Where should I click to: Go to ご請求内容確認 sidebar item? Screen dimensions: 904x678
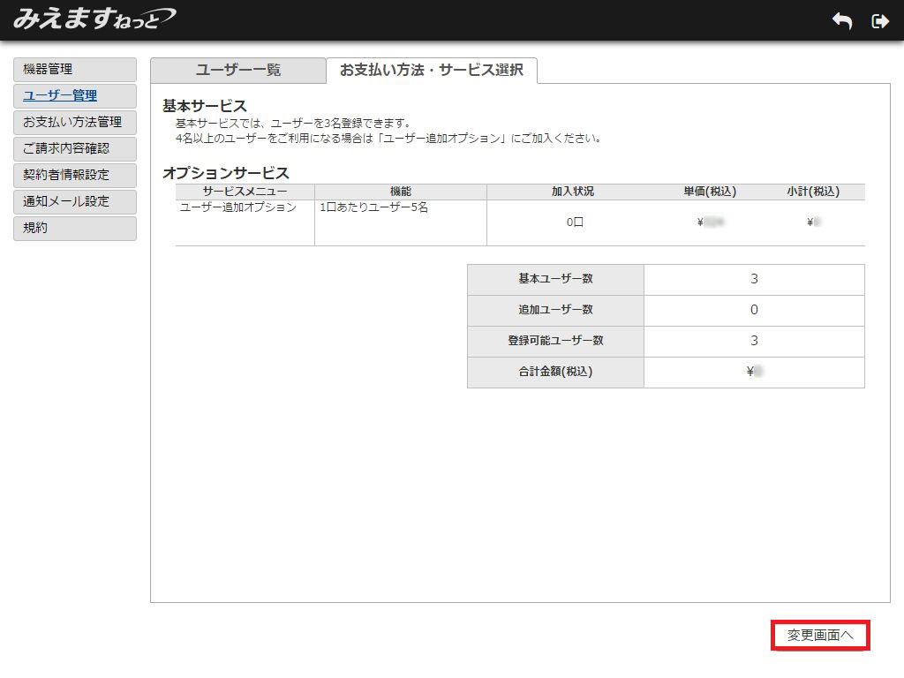(75, 149)
